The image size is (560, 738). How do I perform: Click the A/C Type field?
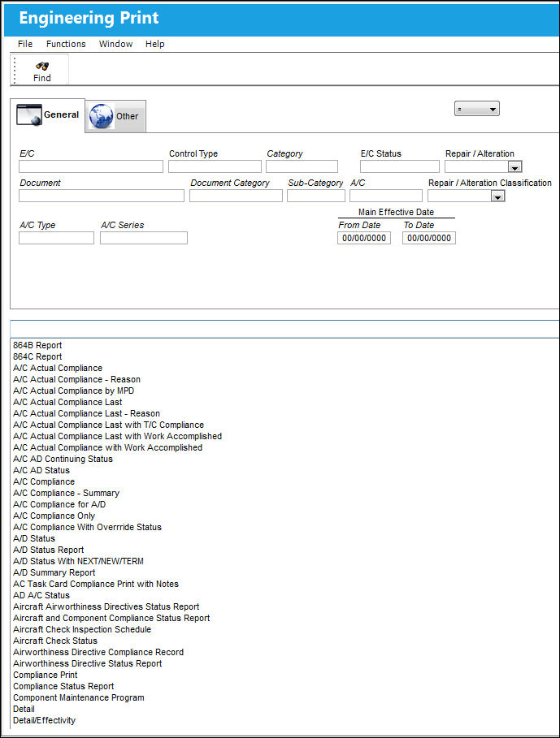tap(57, 238)
